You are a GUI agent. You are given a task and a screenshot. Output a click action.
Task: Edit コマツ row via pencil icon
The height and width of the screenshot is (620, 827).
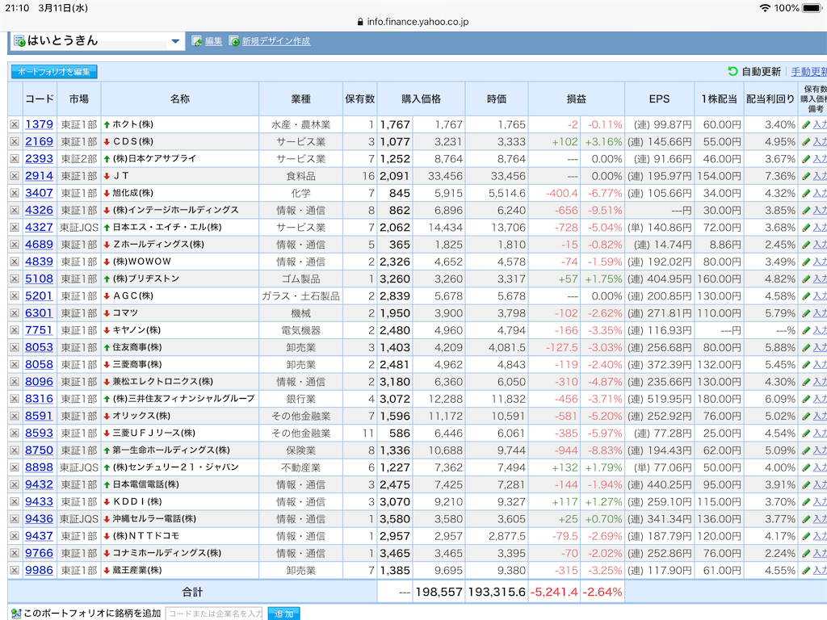(x=806, y=313)
